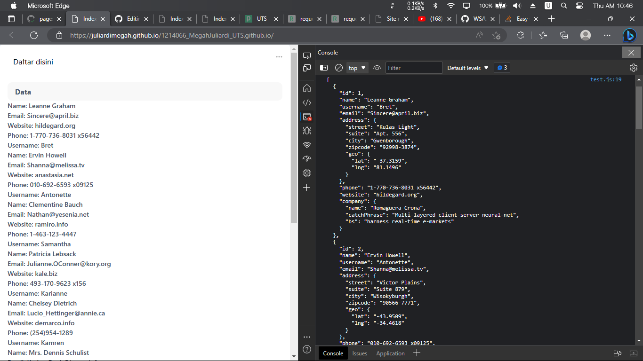643x361 pixels.
Task: Select the inspect element tool in DevTools
Action: click(306, 55)
